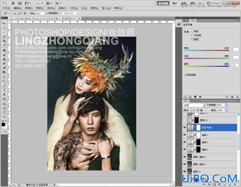Click the 羽化 feather input field

tap(40, 14)
